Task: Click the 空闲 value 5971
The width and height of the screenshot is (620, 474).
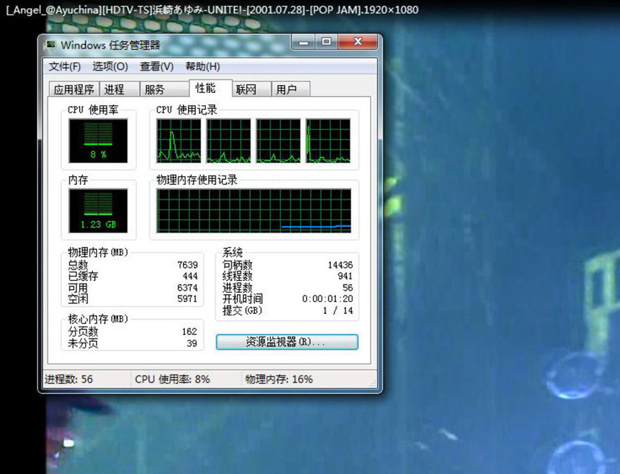Action: click(x=187, y=298)
